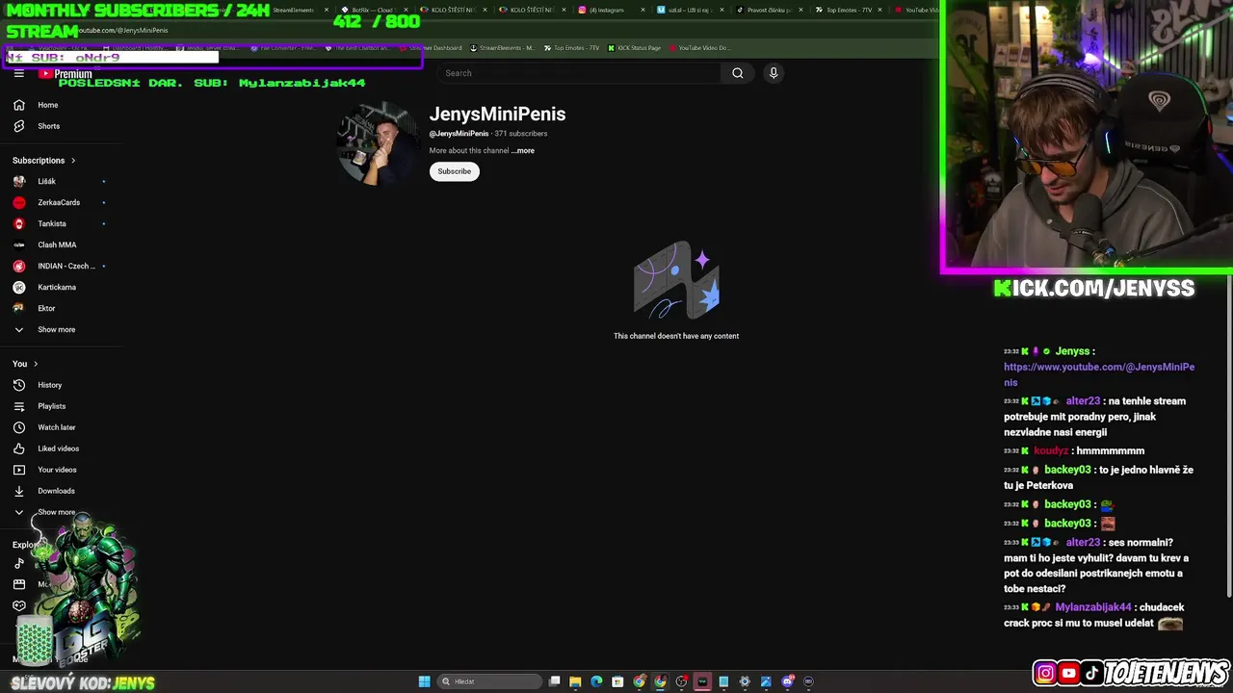
Task: Click the Liked videos thumbs-up icon
Action: pyautogui.click(x=19, y=449)
